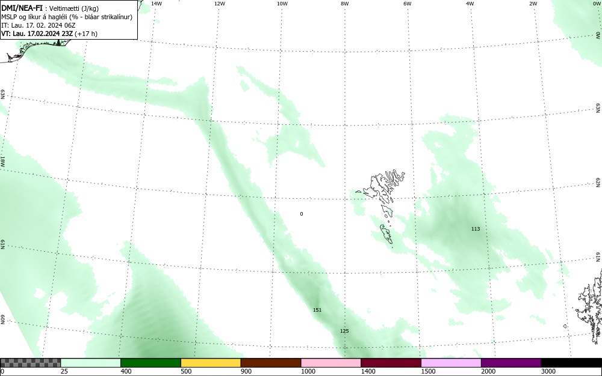This screenshot has width=602, height=376.
Task: Click the lavender 1500 legend swatch
Action: pyautogui.click(x=451, y=363)
